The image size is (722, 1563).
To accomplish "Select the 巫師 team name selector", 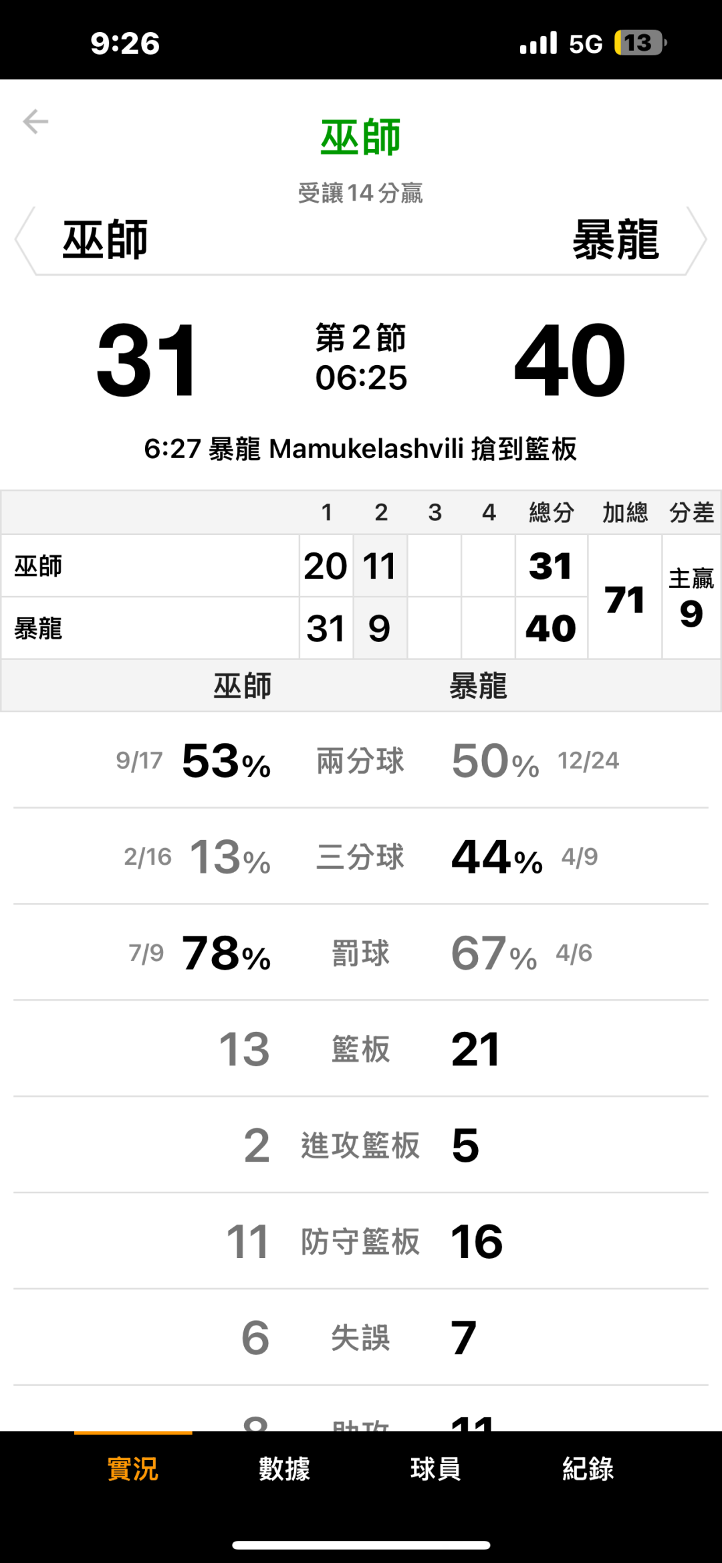I will (x=105, y=240).
